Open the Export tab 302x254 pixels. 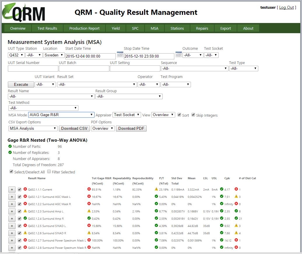(226, 28)
